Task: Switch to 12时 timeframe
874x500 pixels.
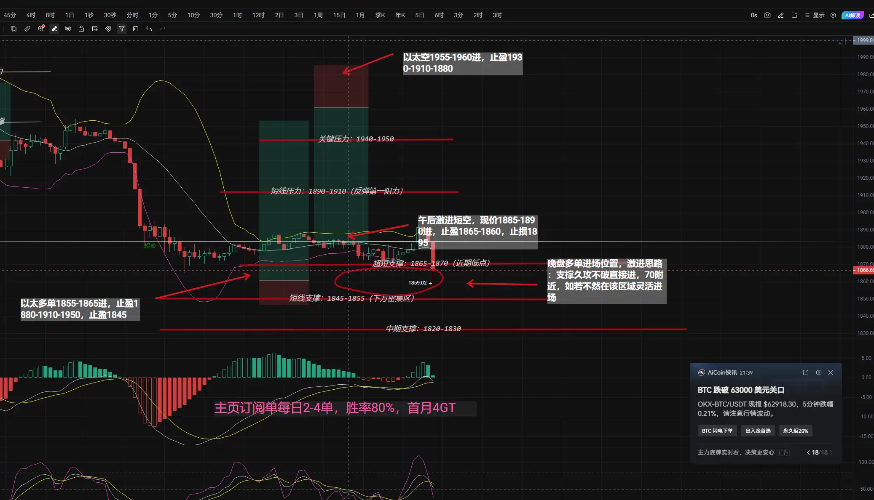Action: click(258, 15)
